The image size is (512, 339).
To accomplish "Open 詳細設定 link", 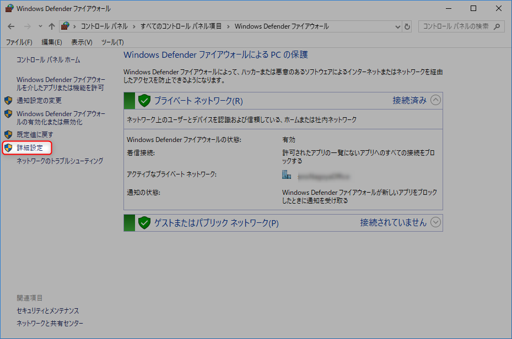I will click(x=30, y=148).
